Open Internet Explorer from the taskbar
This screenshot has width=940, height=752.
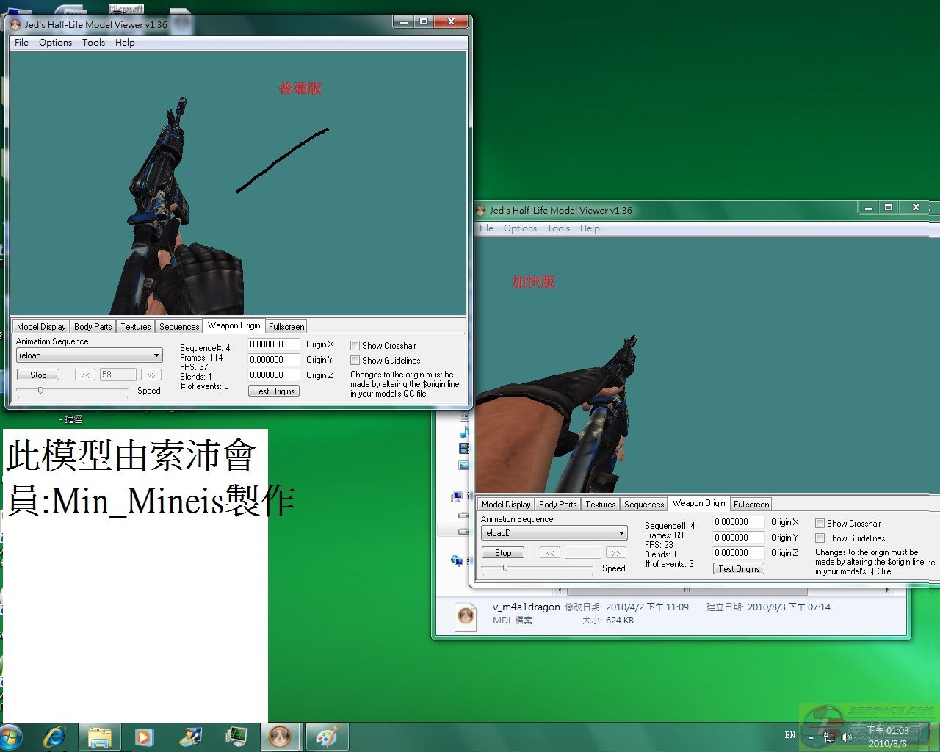click(x=54, y=736)
